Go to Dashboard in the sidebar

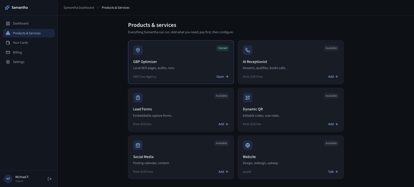click(x=29, y=23)
